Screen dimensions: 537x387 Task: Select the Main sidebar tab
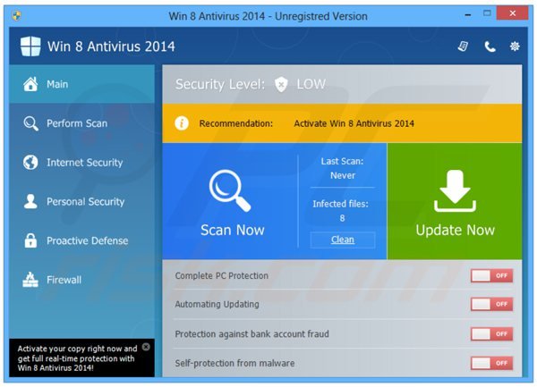pyautogui.click(x=81, y=84)
